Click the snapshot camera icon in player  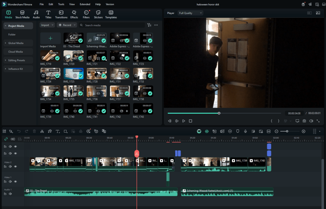point(304,121)
